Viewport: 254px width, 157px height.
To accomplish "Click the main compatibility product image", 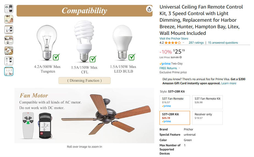I will click(x=84, y=74).
